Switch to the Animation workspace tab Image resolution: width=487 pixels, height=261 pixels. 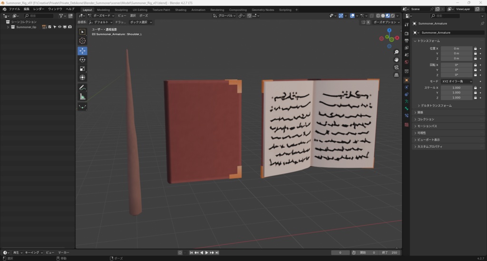198,10
